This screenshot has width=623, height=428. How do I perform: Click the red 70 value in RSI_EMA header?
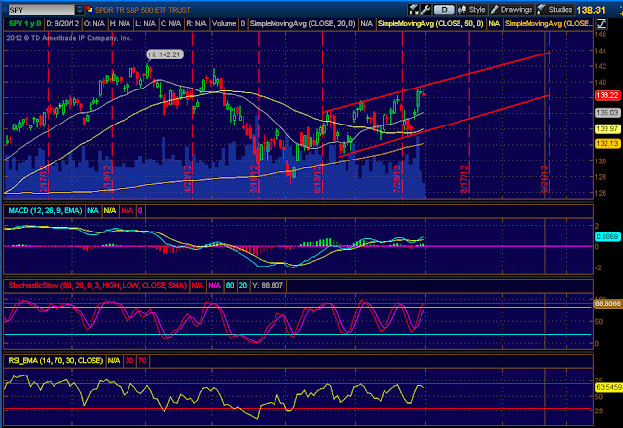coord(142,361)
